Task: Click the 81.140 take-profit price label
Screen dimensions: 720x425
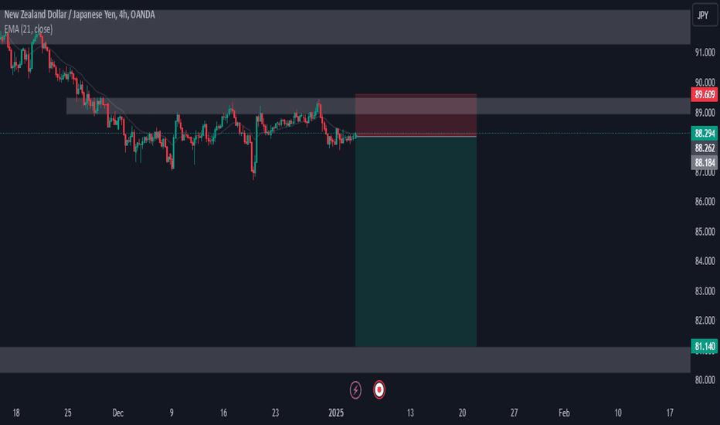Action: (705, 346)
